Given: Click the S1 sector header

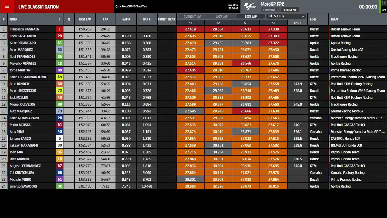Looking at the screenshot, I should tap(190, 23).
